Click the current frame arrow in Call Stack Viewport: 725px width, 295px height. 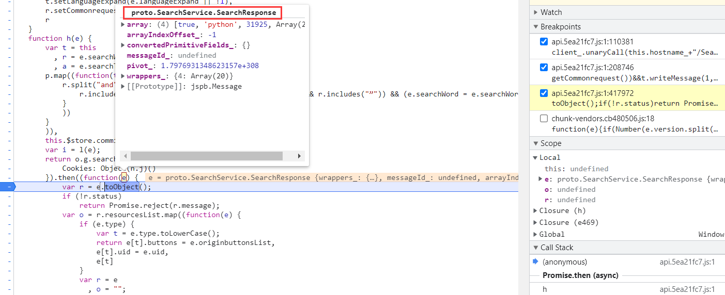tap(535, 262)
